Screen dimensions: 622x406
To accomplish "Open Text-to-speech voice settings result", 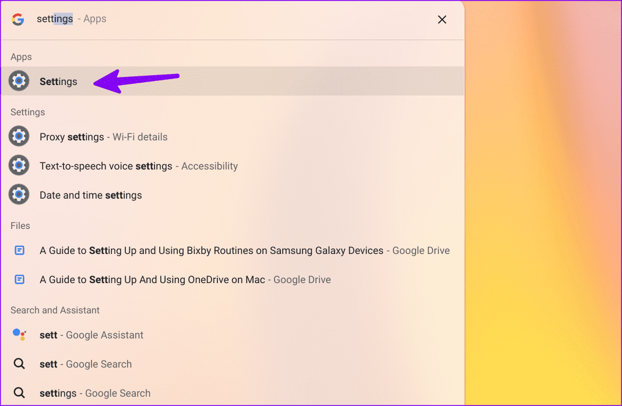I will 232,166.
